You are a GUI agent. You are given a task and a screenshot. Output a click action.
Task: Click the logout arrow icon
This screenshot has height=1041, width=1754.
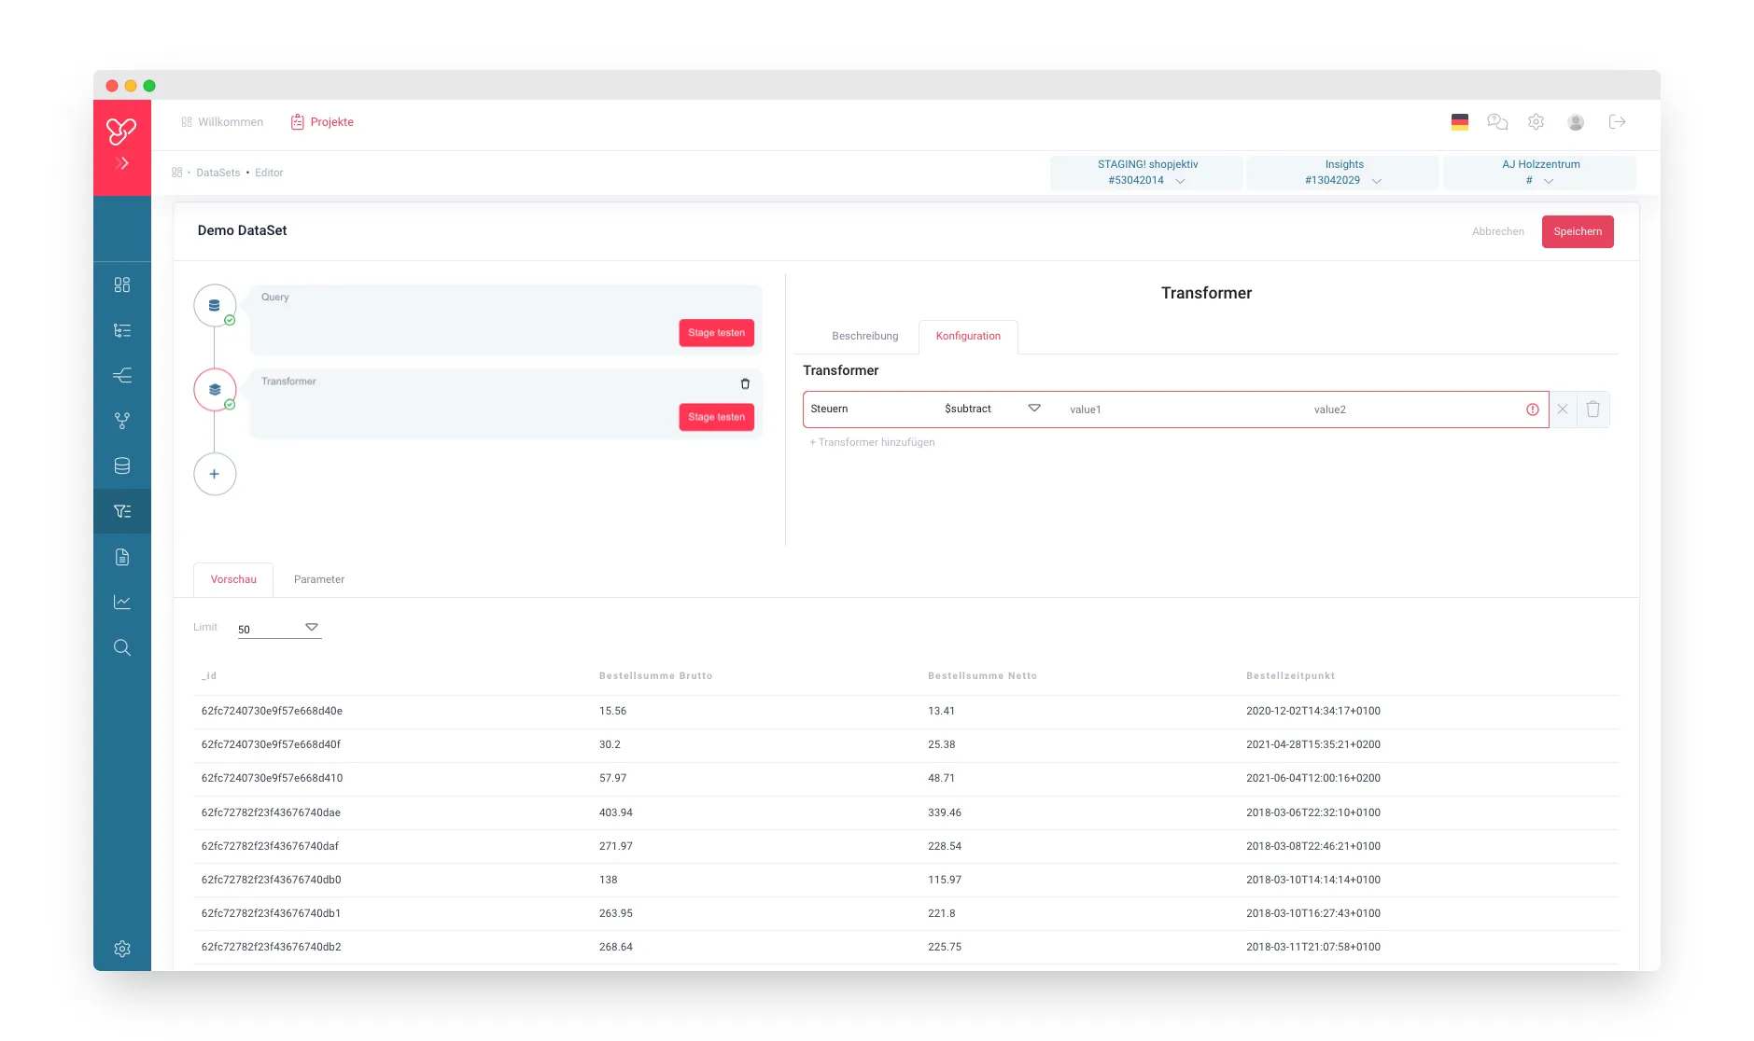tap(1618, 121)
